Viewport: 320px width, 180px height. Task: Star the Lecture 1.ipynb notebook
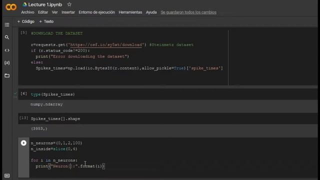[x=69, y=4]
